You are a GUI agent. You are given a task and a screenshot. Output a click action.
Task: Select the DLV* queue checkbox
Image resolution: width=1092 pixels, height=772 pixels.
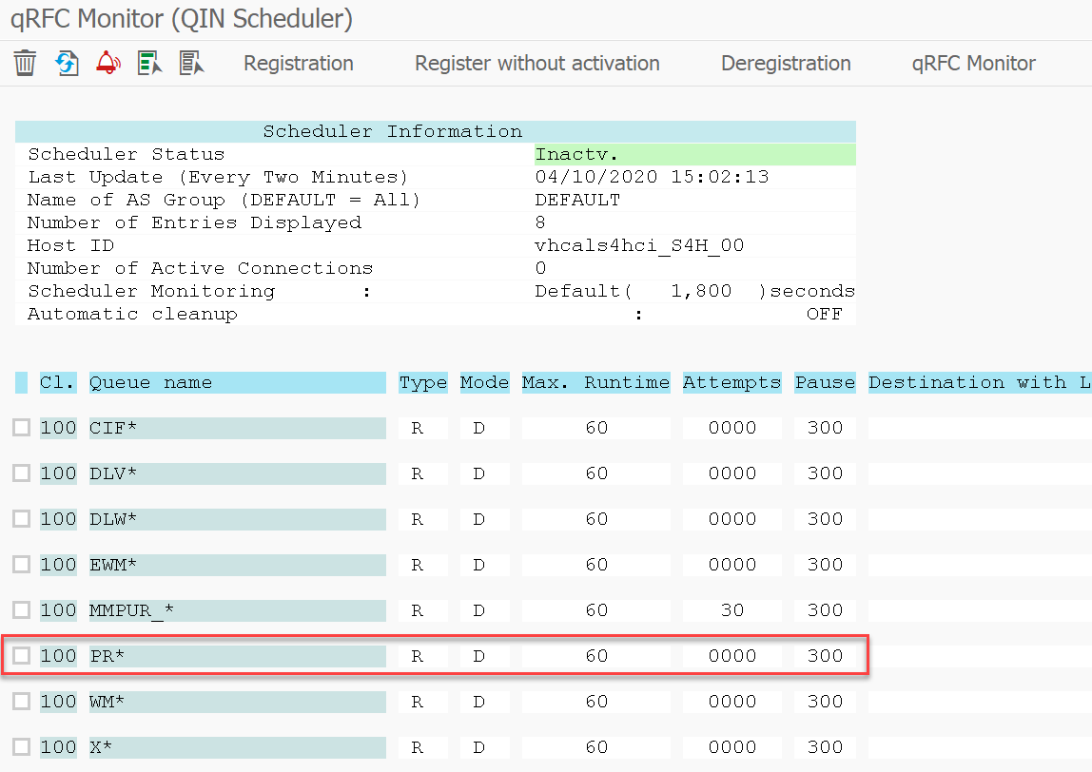click(22, 473)
